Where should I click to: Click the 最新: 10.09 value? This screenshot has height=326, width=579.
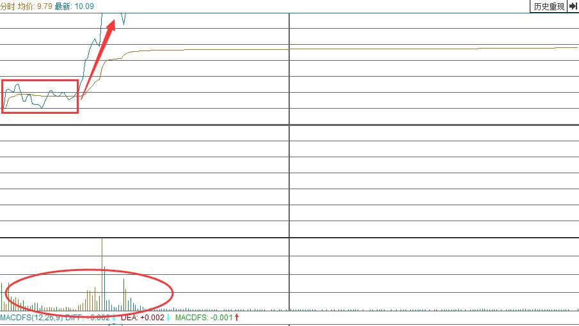coord(74,6)
